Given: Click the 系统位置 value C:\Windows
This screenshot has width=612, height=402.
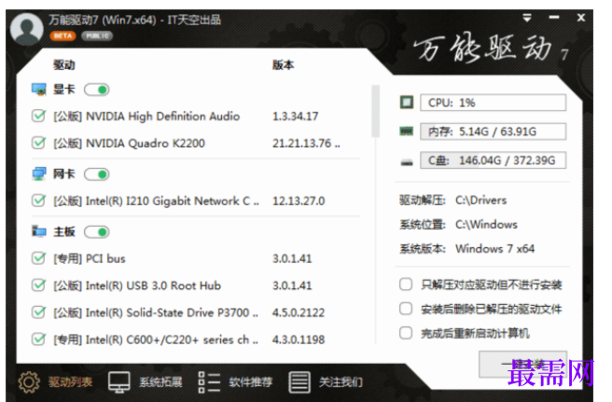Looking at the screenshot, I should pos(486,225).
